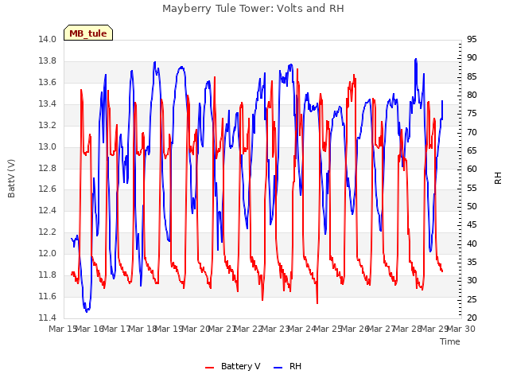
Task: Click the 13.0 left axis tick
Action: 48,146
